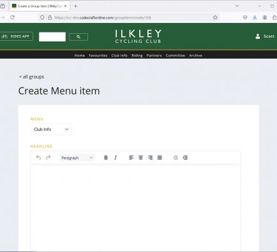Open a new browser tab with plus
The height and width of the screenshot is (252, 277).
75,6
